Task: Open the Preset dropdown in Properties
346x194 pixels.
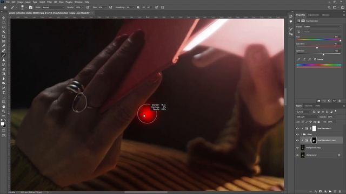Action: pos(322,26)
